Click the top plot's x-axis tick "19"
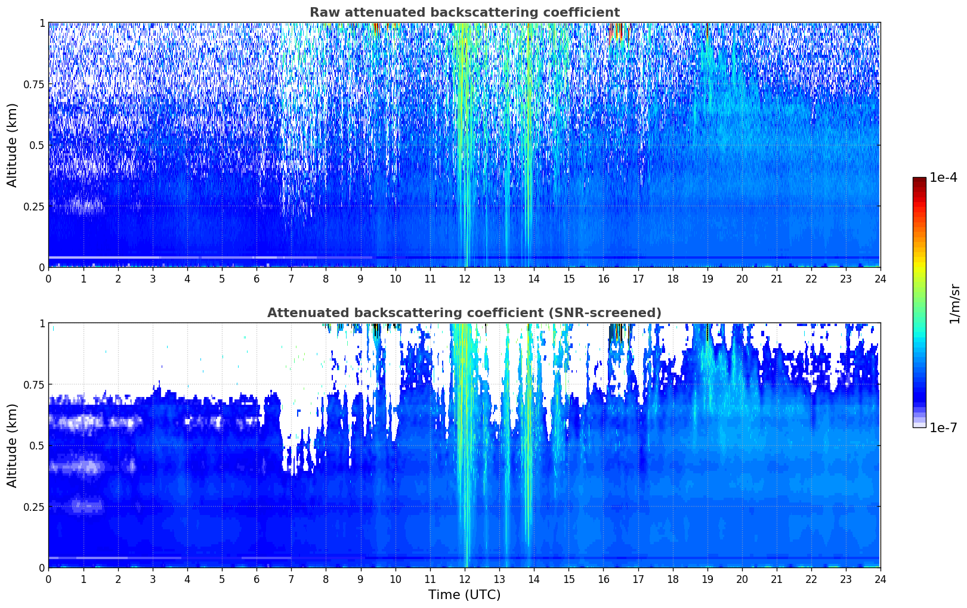The image size is (967, 608). [x=707, y=278]
